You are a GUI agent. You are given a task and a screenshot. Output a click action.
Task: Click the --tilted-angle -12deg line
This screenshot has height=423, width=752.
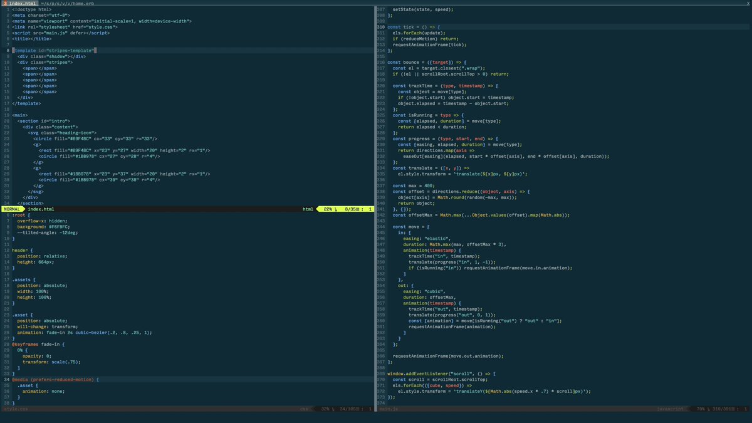coord(46,232)
